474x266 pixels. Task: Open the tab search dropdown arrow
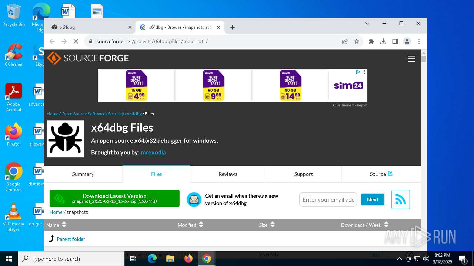click(x=367, y=23)
